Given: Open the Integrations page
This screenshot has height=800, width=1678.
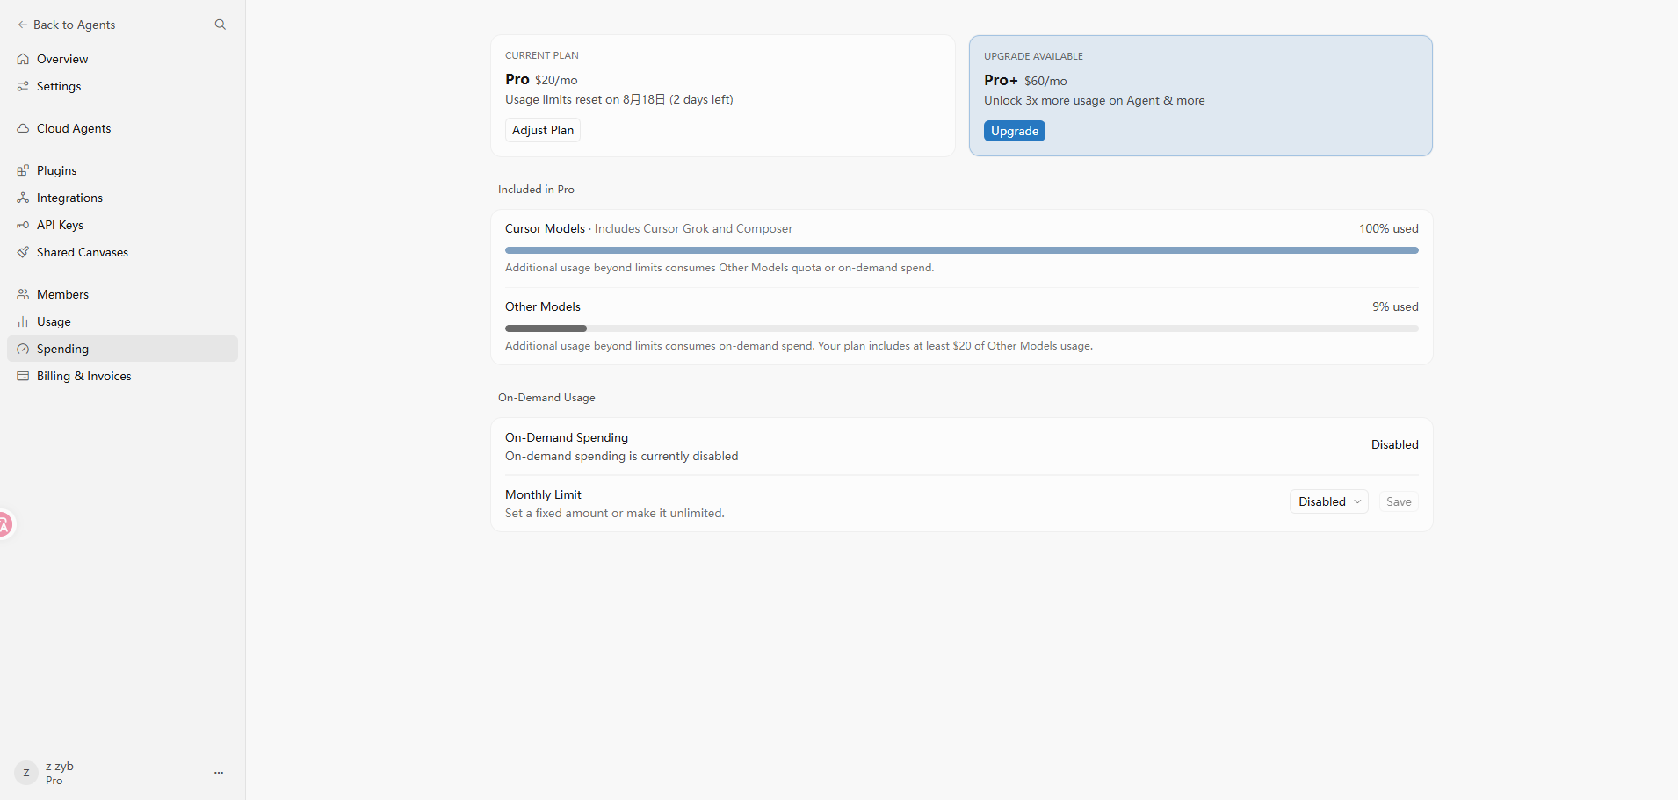Looking at the screenshot, I should click(x=122, y=198).
